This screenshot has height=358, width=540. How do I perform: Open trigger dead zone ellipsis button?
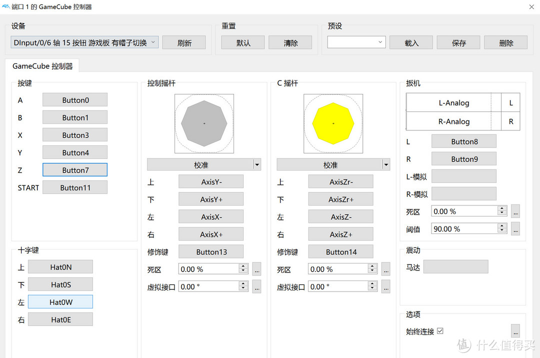pos(515,211)
